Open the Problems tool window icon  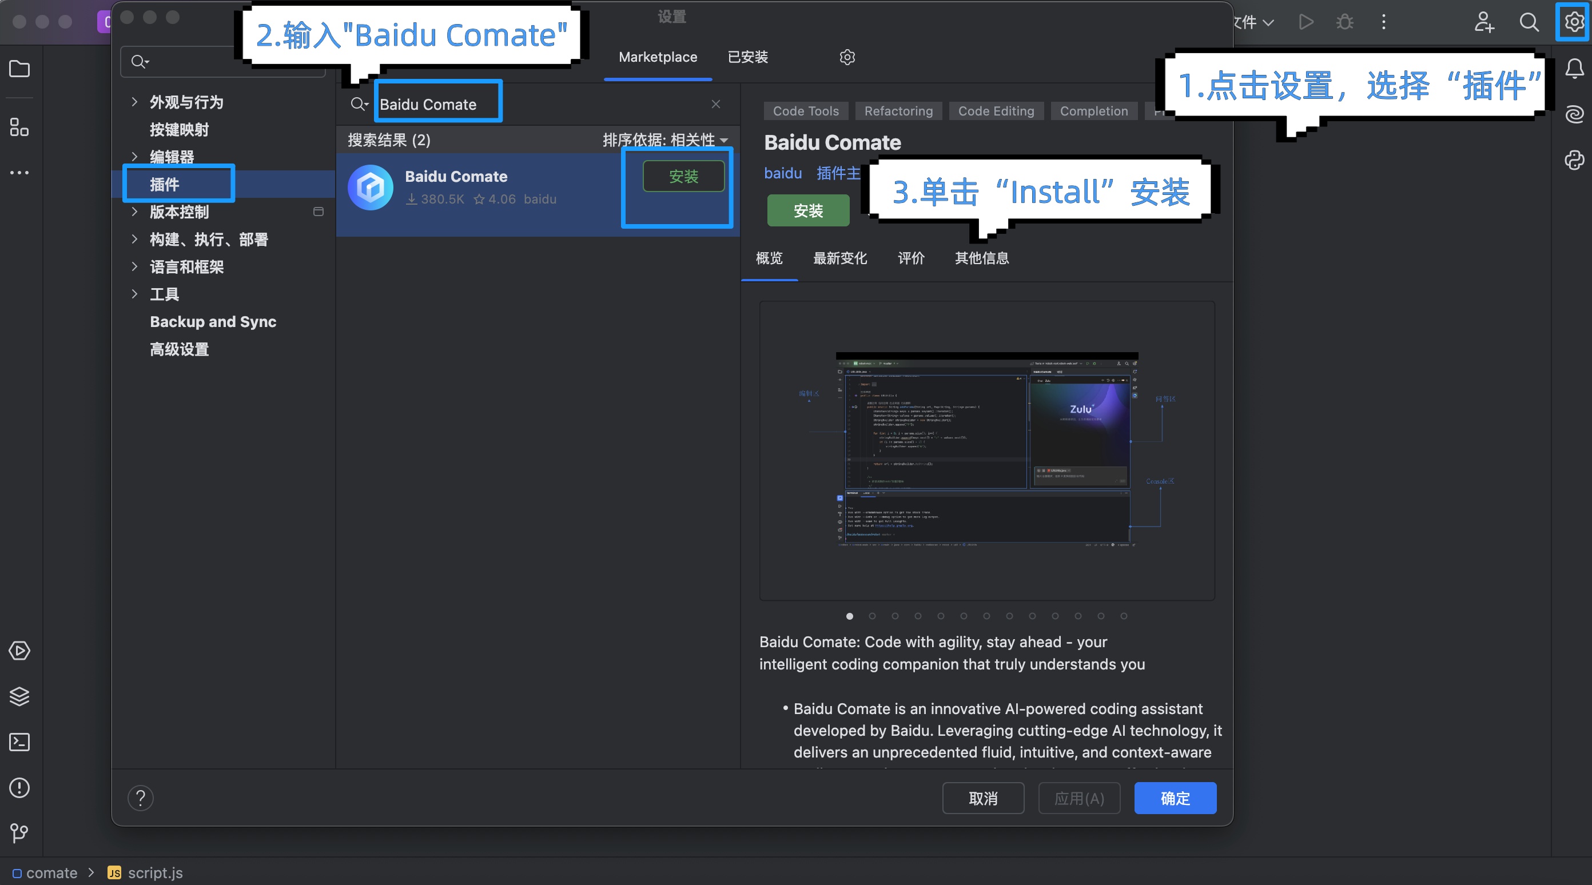19,787
